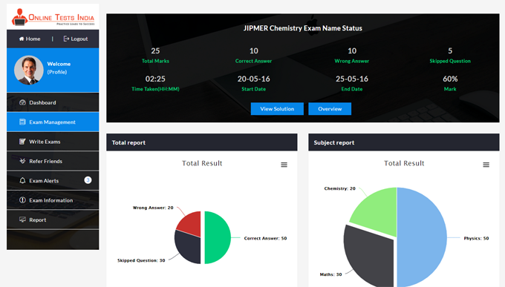Screen dimensions: 505x287
Task: Click the Logout arrow icon
Action: pos(66,39)
